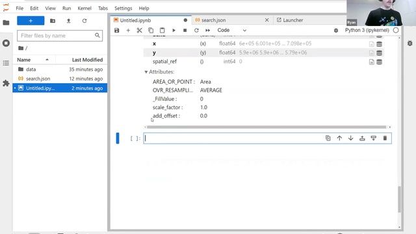Move the cell up with the arrow icon
Image resolution: width=416 pixels, height=234 pixels.
(339, 138)
